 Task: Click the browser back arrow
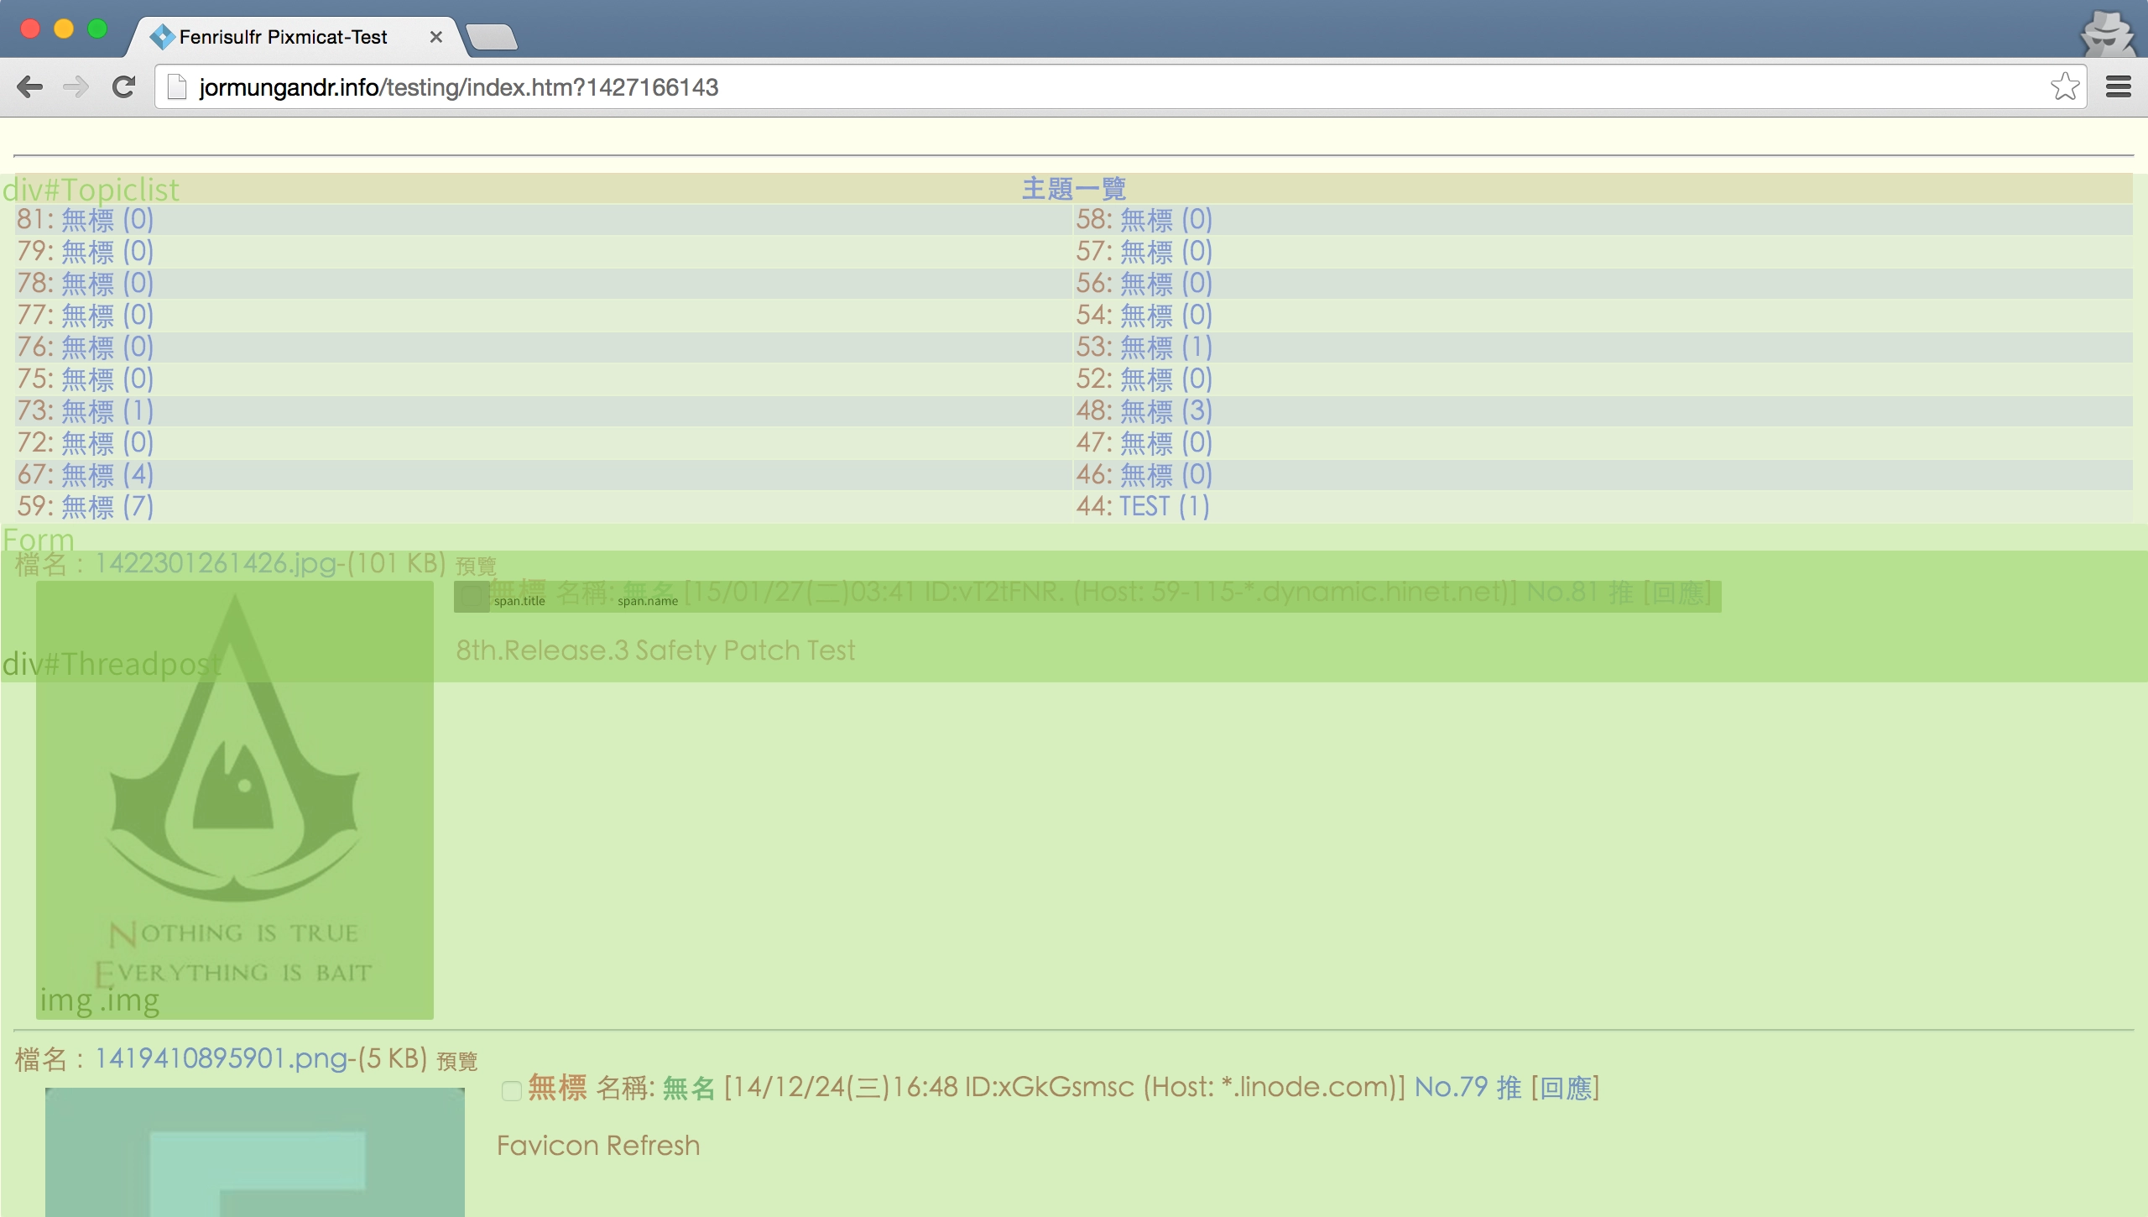tap(30, 87)
